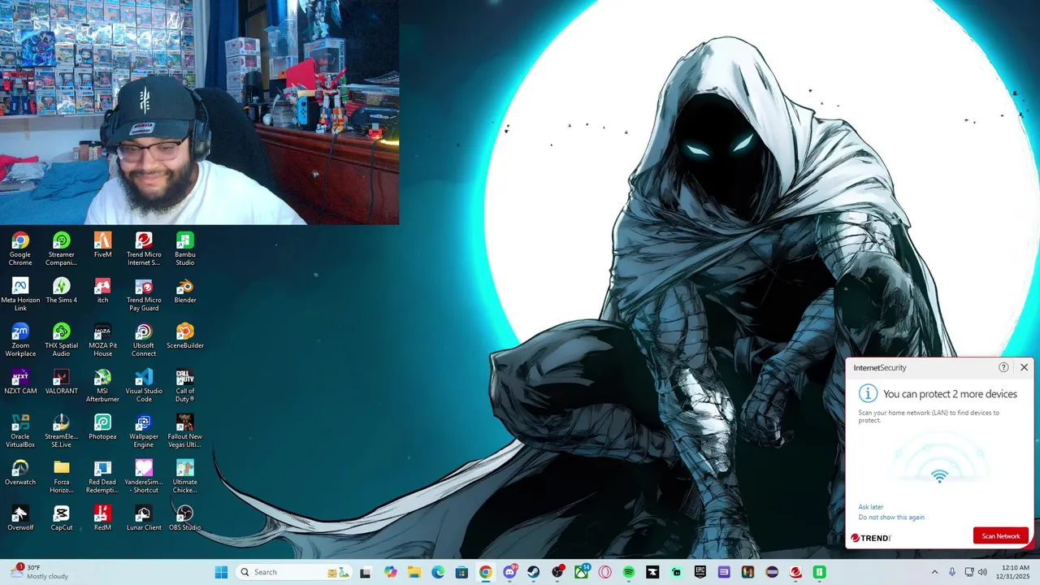
Task: Open the Trend Micro Internet Security shortcut
Action: (x=144, y=249)
